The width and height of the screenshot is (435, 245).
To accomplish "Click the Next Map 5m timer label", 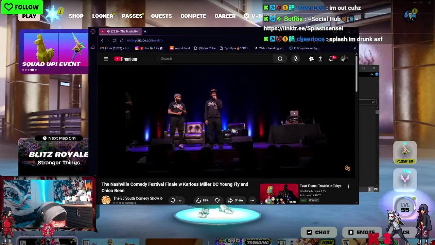I will (59, 138).
